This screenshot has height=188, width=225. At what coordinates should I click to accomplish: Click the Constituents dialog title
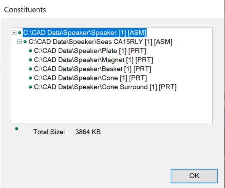point(25,10)
